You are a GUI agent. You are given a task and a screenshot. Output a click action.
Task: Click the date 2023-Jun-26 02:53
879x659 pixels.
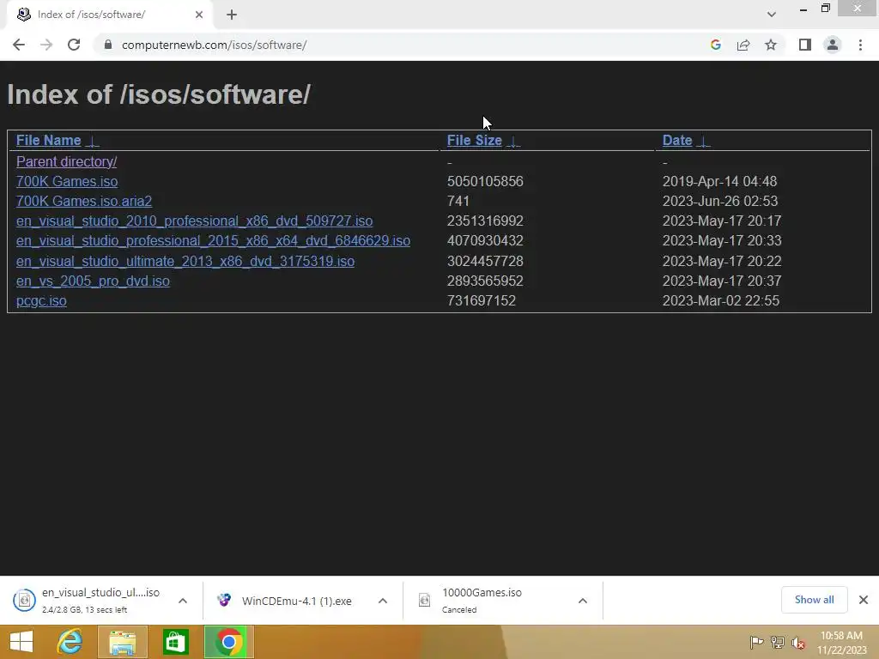point(720,201)
